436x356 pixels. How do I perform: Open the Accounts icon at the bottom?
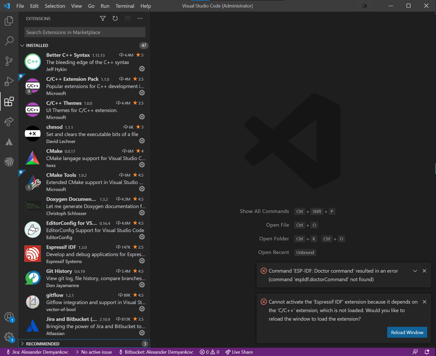point(9,317)
